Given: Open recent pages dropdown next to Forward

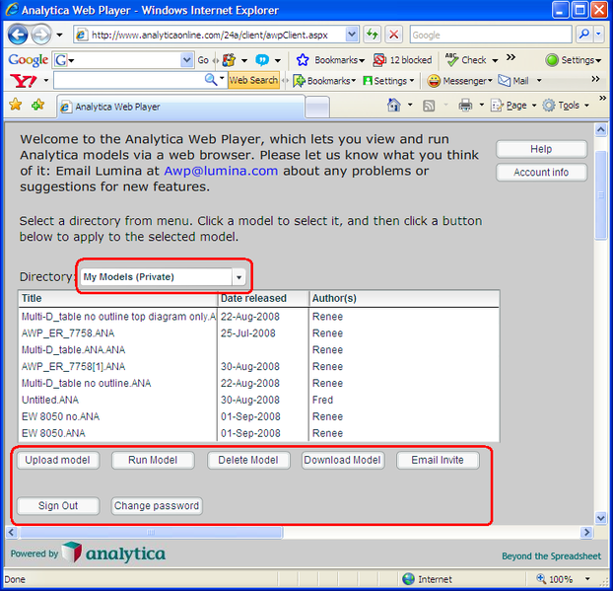Looking at the screenshot, I should 59,35.
